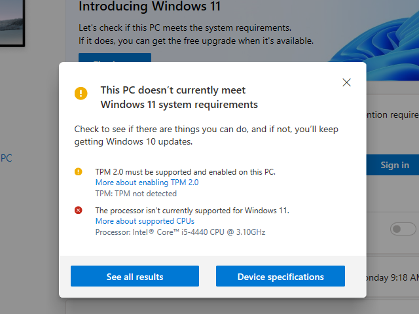Click the device picture thumbnail in top-left corner
Viewport: 419px width, 314px height.
(12, 23)
